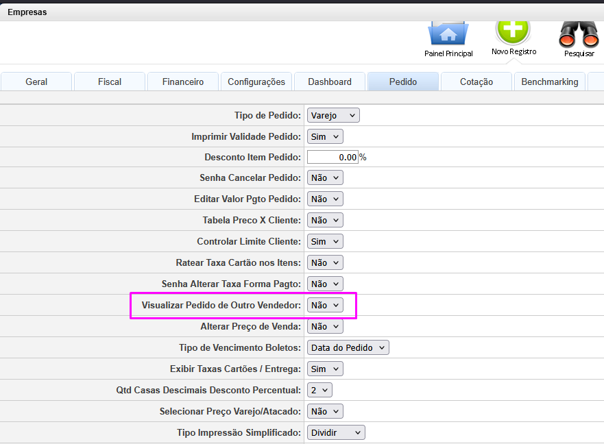
Task: Click the Pesquisar binoculars icon
Action: (579, 34)
